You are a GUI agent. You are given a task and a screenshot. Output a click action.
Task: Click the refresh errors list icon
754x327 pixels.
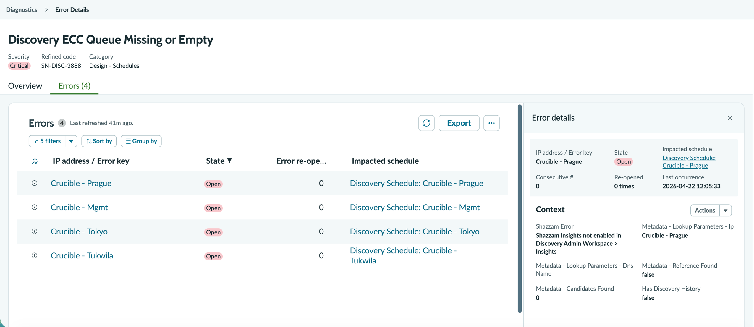(x=426, y=123)
